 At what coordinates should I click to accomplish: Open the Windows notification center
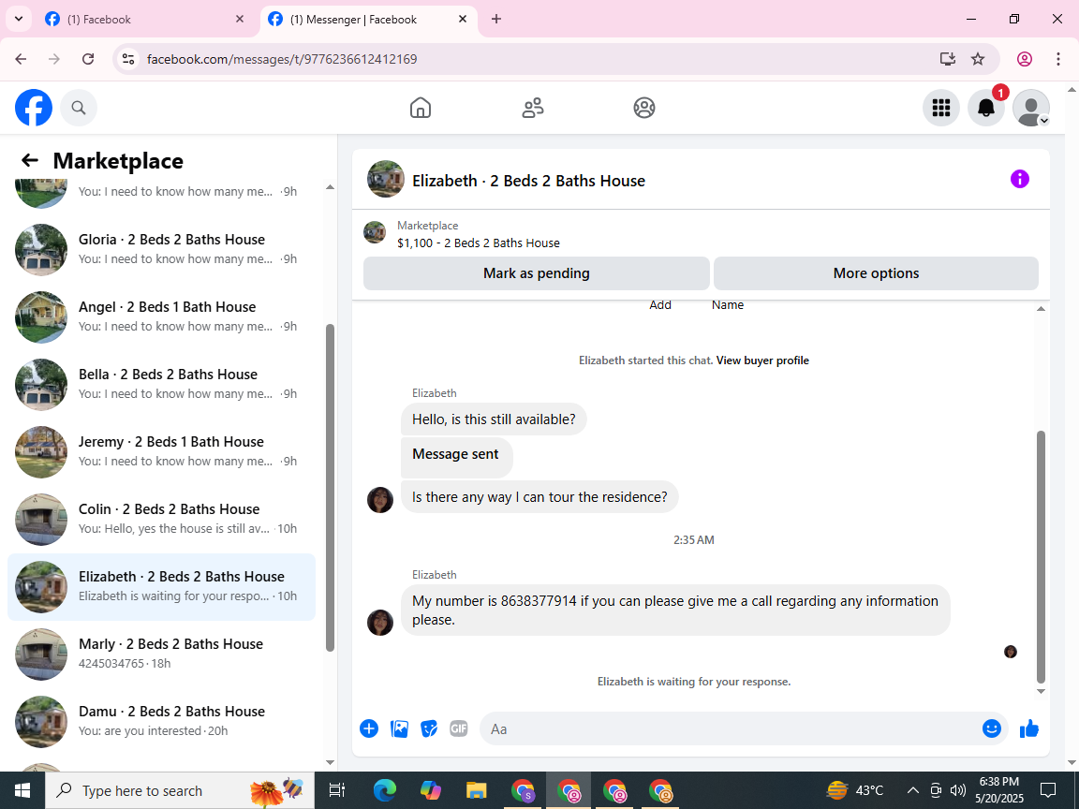click(x=1048, y=790)
